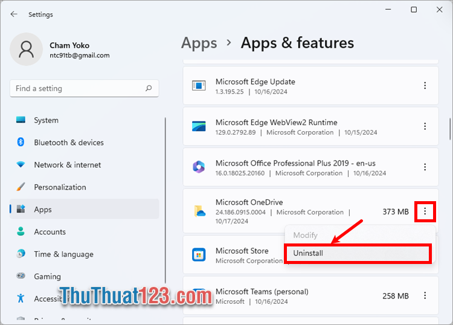Image resolution: width=453 pixels, height=325 pixels.
Task: Click version 1.3.195.25 text
Action: [230, 92]
